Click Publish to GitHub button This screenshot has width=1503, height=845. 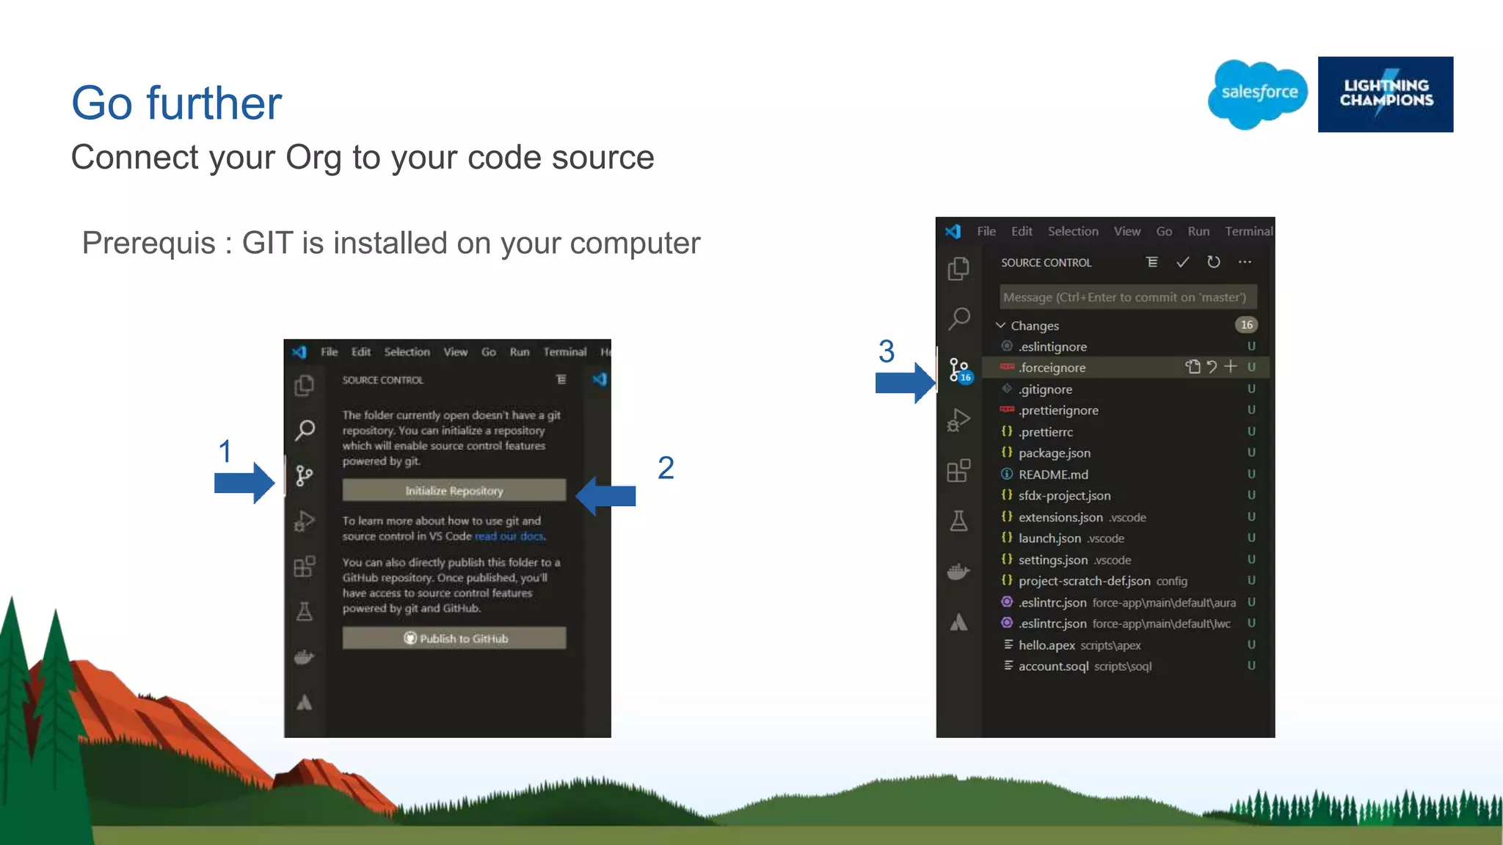(x=454, y=638)
